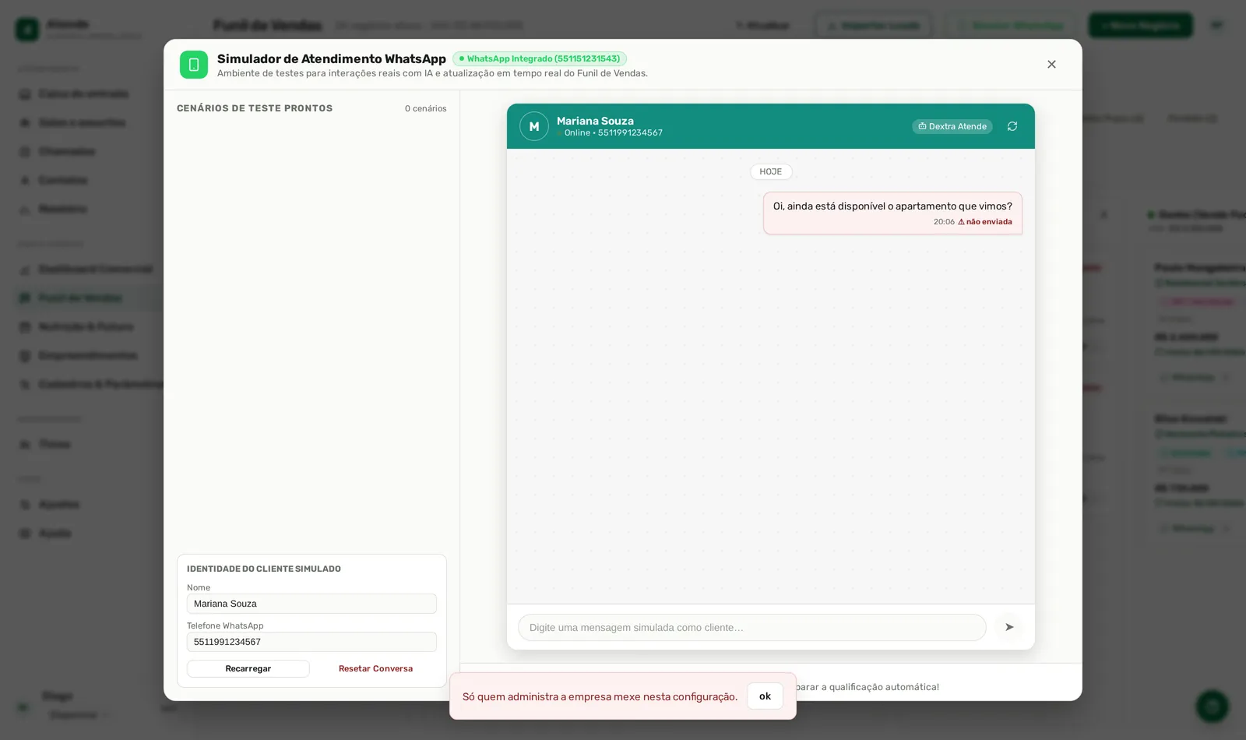Close the WhatsApp simulator dialog
1246x740 pixels.
[x=1051, y=65]
